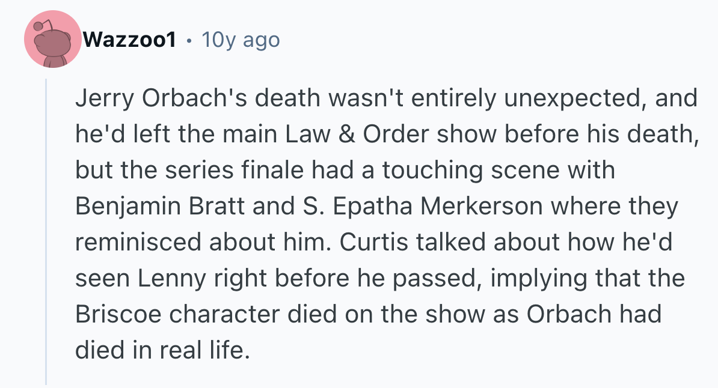718x388 pixels.
Task: Click the "Law & Order" text
Action: coord(360,135)
